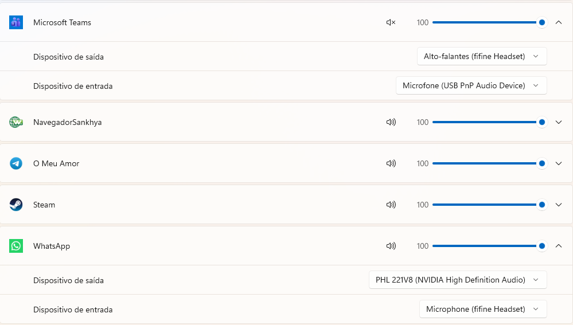
Task: Open the Teams output device dropdown Alto-falantes
Action: point(482,56)
